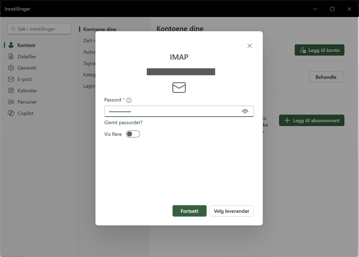Click the Behandle button
Screen dimensions: 359x257
(x=326, y=77)
